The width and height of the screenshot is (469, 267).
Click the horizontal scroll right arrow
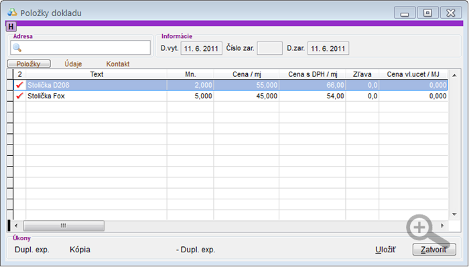click(442, 226)
